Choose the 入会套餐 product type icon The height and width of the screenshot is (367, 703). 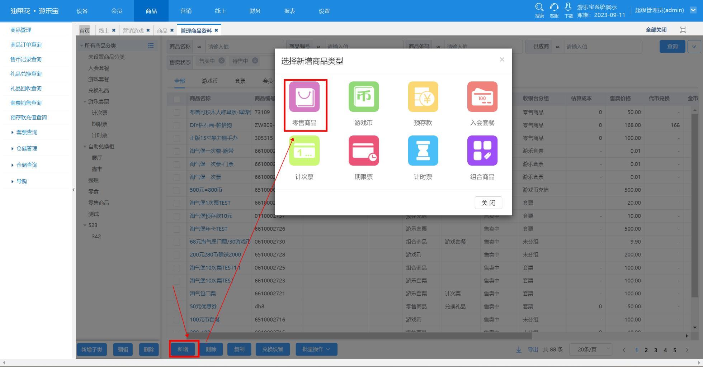coord(482,96)
